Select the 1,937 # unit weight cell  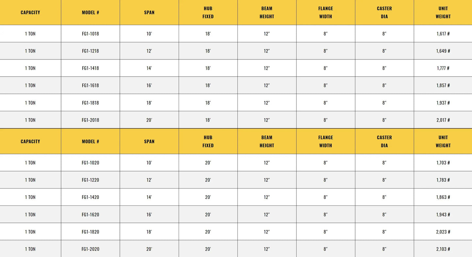[x=443, y=103]
